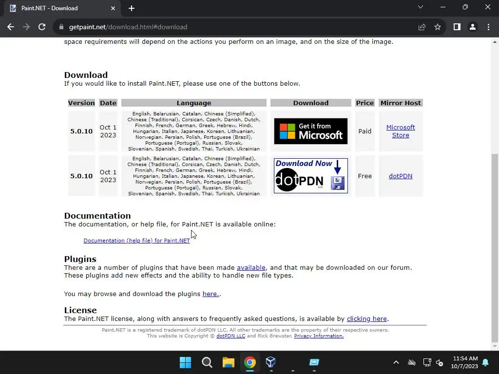This screenshot has height=374, width=499.
Task: Open a new browser tab
Action: point(132,8)
